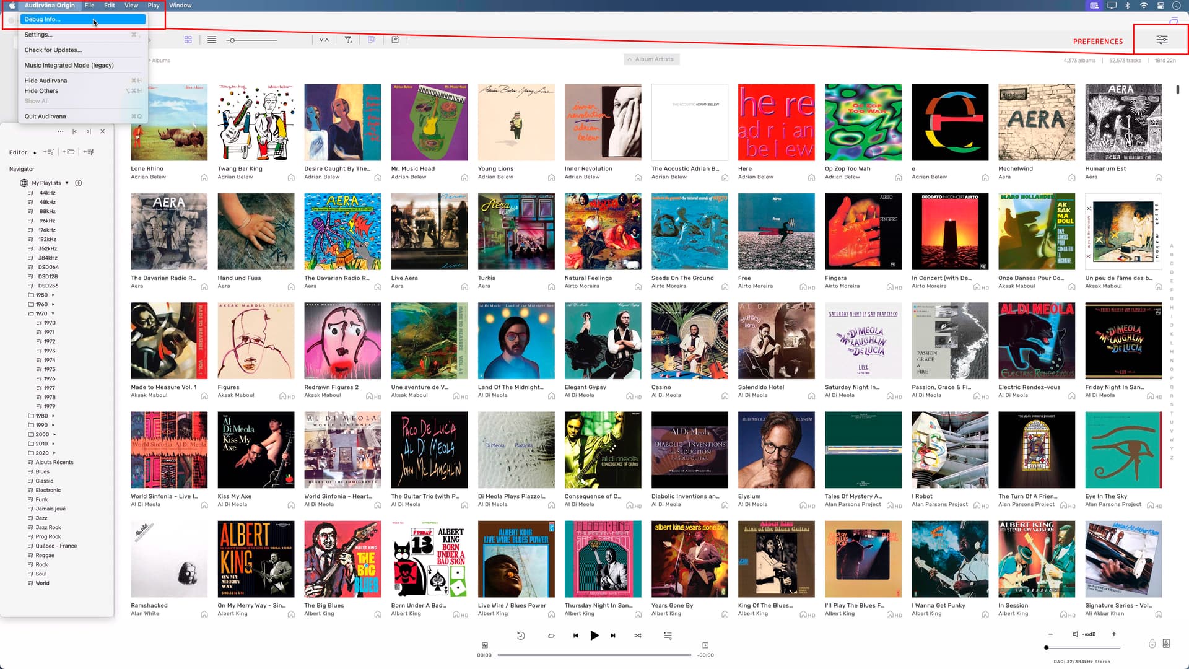Click the playlist notes icon in toolbar
The width and height of the screenshot is (1189, 669).
point(372,40)
